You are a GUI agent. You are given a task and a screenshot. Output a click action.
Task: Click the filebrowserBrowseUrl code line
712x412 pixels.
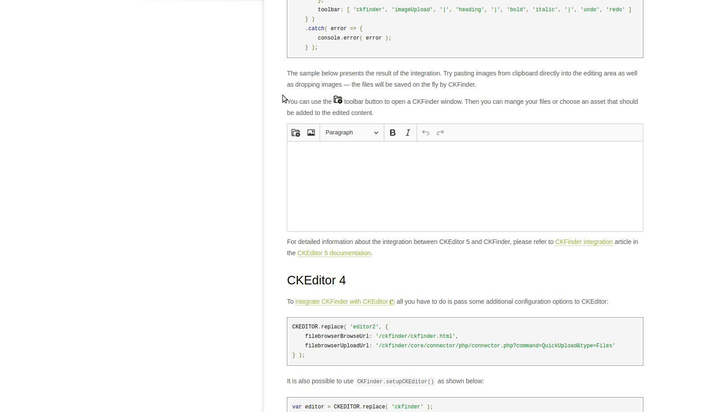(x=382, y=336)
